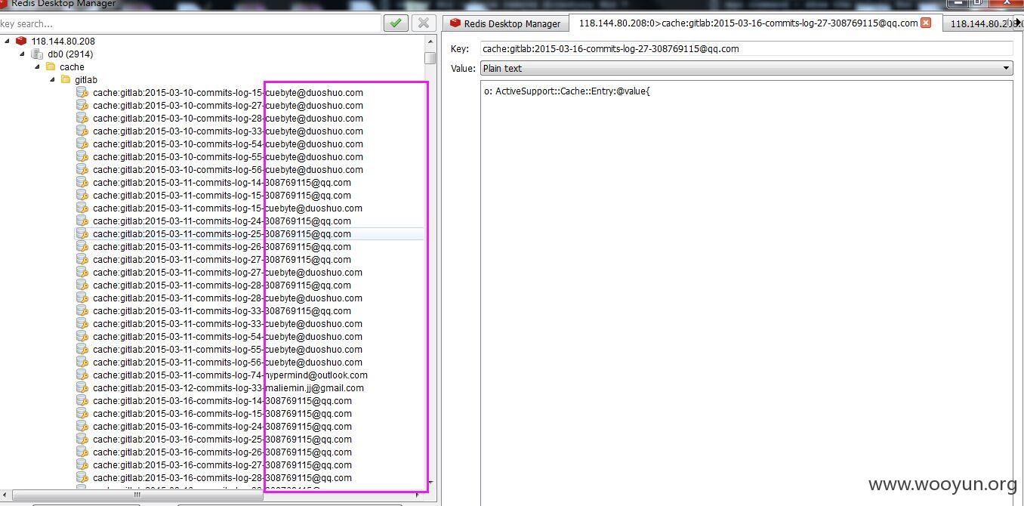Viewport: 1024px width, 506px height.
Task: Click inside the value text area
Action: tap(748, 295)
